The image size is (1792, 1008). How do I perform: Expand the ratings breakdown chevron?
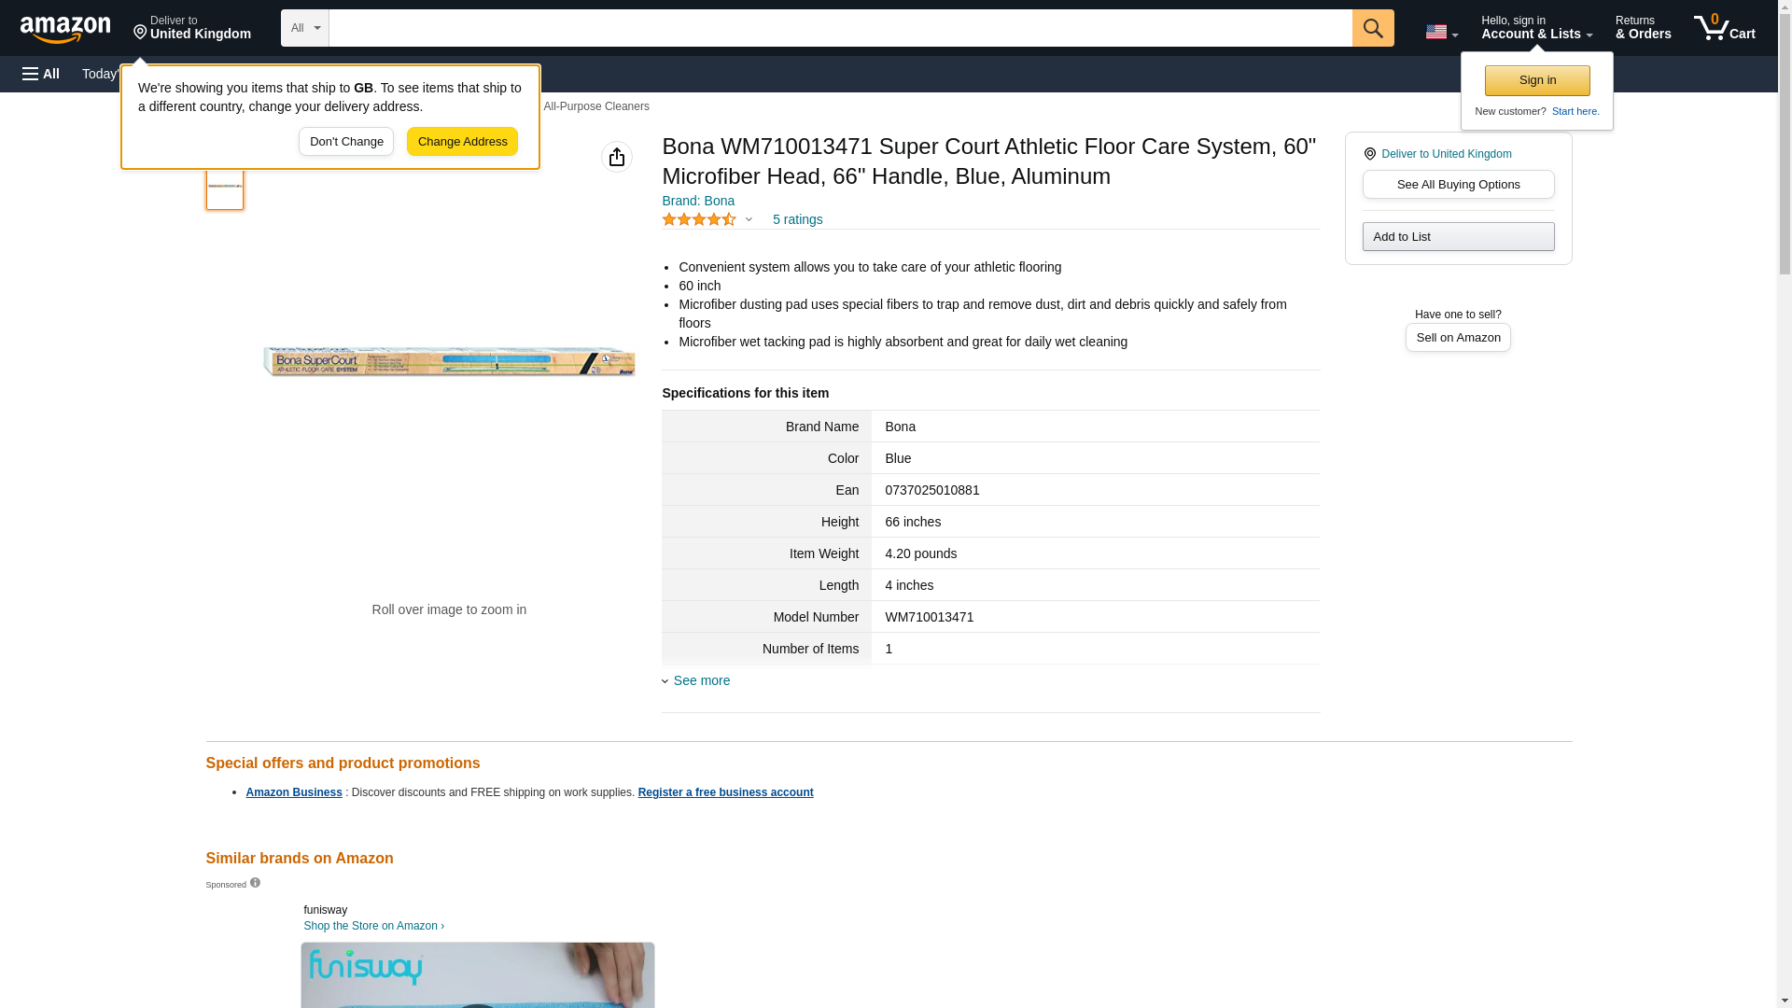[x=749, y=219]
